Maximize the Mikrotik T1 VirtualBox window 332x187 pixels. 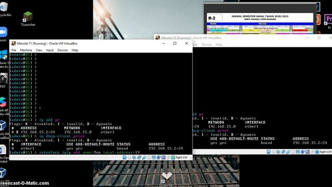(x=175, y=44)
